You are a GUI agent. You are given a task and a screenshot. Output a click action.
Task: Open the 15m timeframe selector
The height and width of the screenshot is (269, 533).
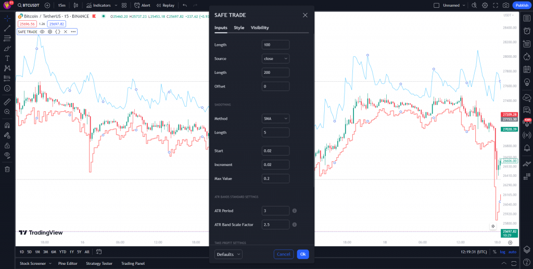pos(61,5)
